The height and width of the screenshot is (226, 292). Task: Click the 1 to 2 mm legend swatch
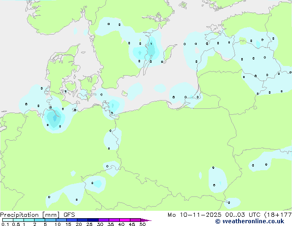[29, 220]
